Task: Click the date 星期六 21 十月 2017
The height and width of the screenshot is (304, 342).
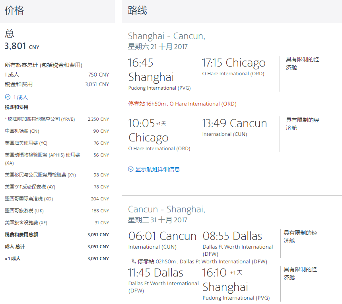Action: coord(157,47)
